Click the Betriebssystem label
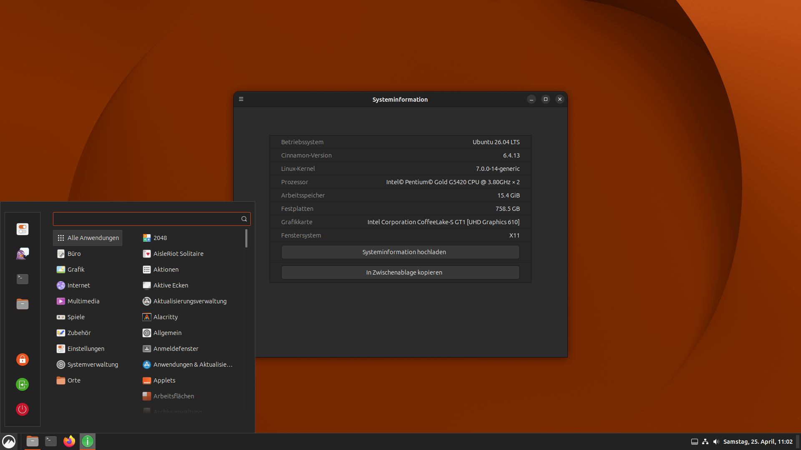The image size is (801, 450). (302, 142)
